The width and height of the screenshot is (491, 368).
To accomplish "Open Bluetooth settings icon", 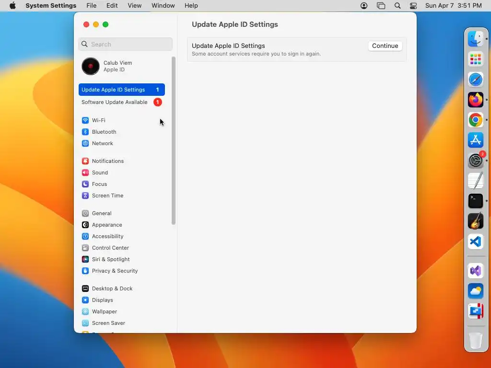I will pyautogui.click(x=85, y=132).
